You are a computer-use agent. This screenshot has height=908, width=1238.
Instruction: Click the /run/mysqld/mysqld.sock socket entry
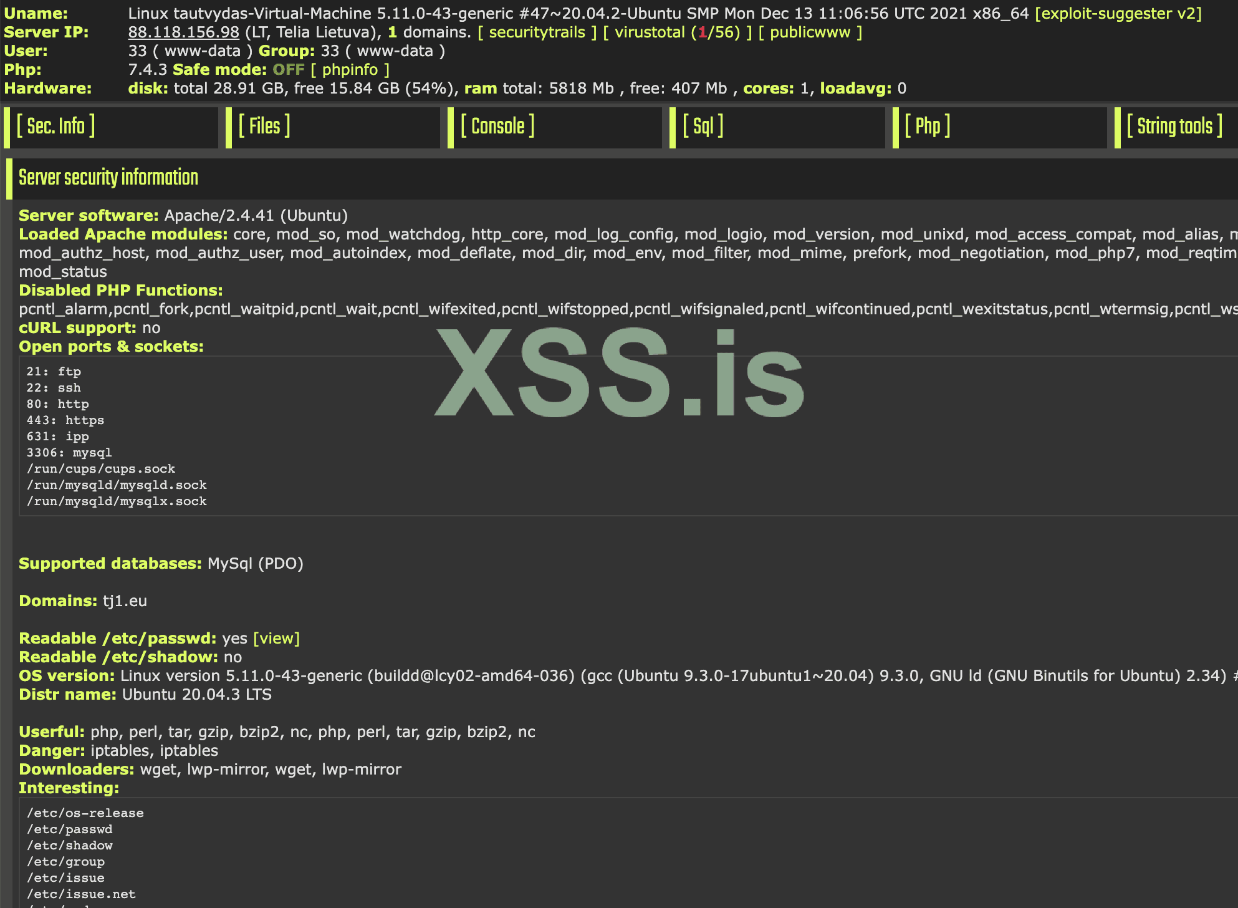coord(116,485)
